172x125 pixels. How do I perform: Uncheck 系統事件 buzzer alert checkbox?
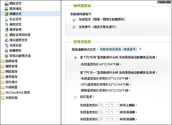[74, 27]
